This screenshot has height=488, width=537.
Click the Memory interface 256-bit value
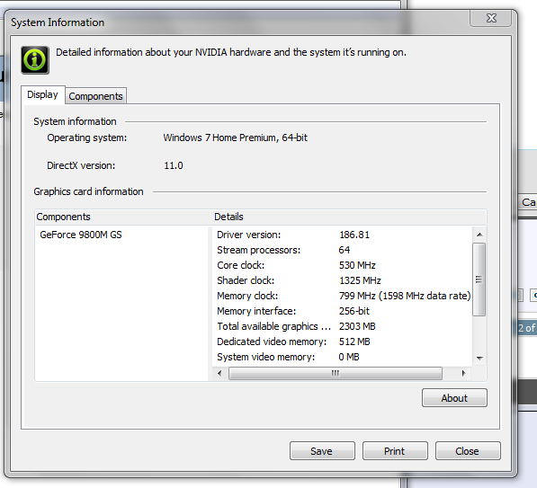point(354,311)
